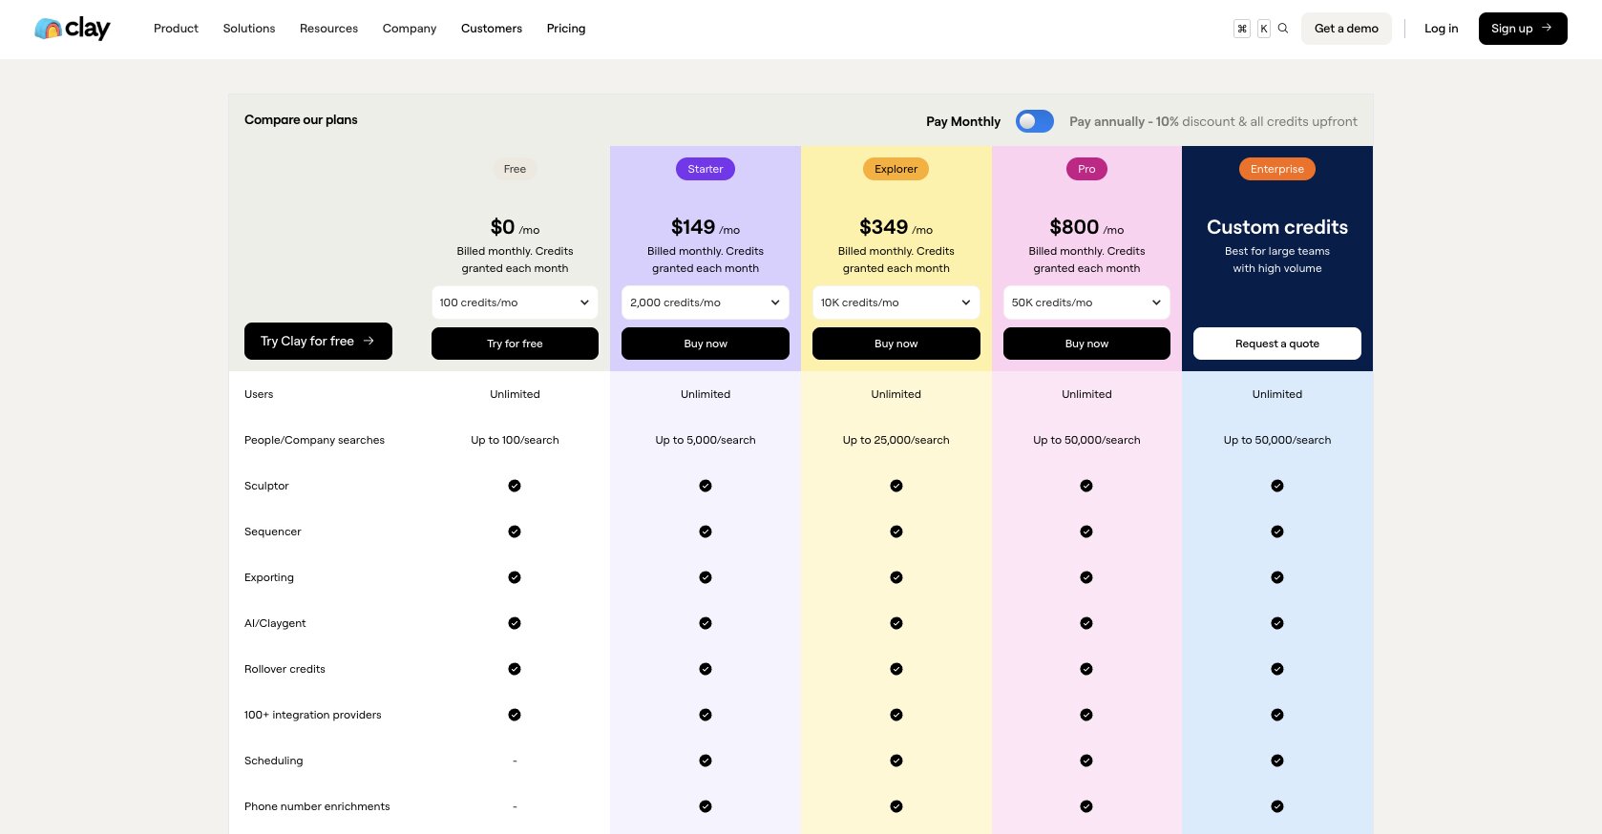
Task: Click Buy now under Explorer plan
Action: (896, 344)
